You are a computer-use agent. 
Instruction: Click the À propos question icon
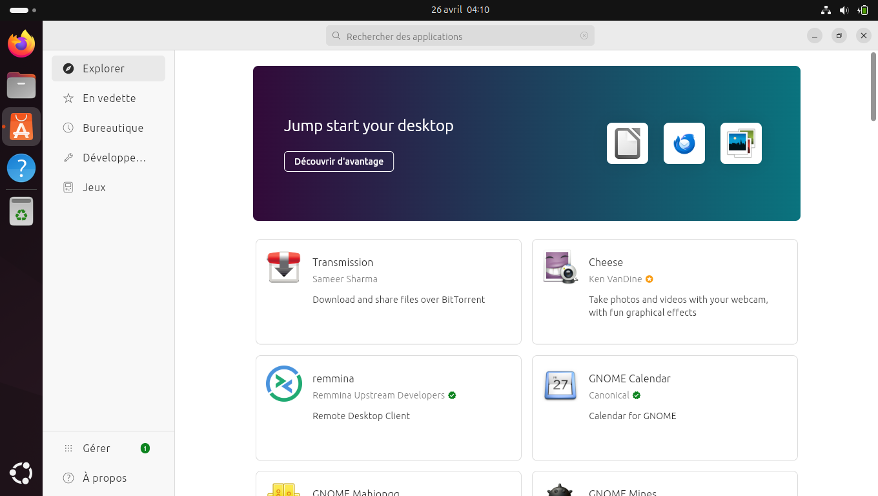(68, 478)
